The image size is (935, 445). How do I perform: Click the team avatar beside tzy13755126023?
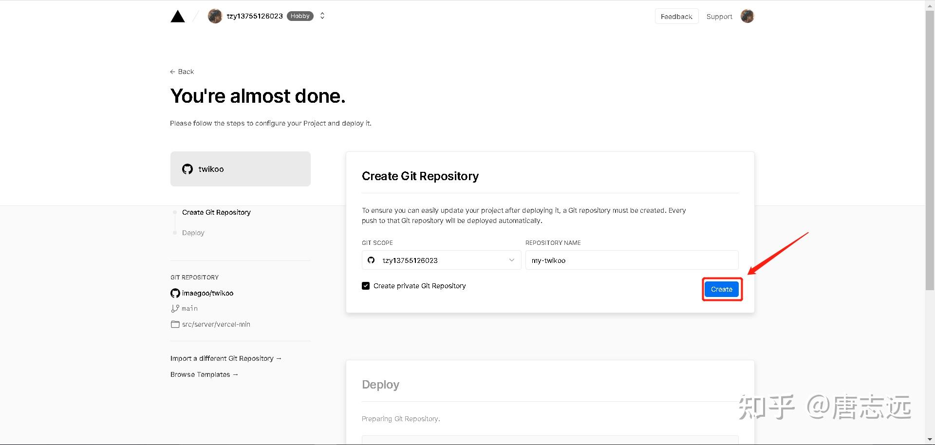(x=215, y=16)
